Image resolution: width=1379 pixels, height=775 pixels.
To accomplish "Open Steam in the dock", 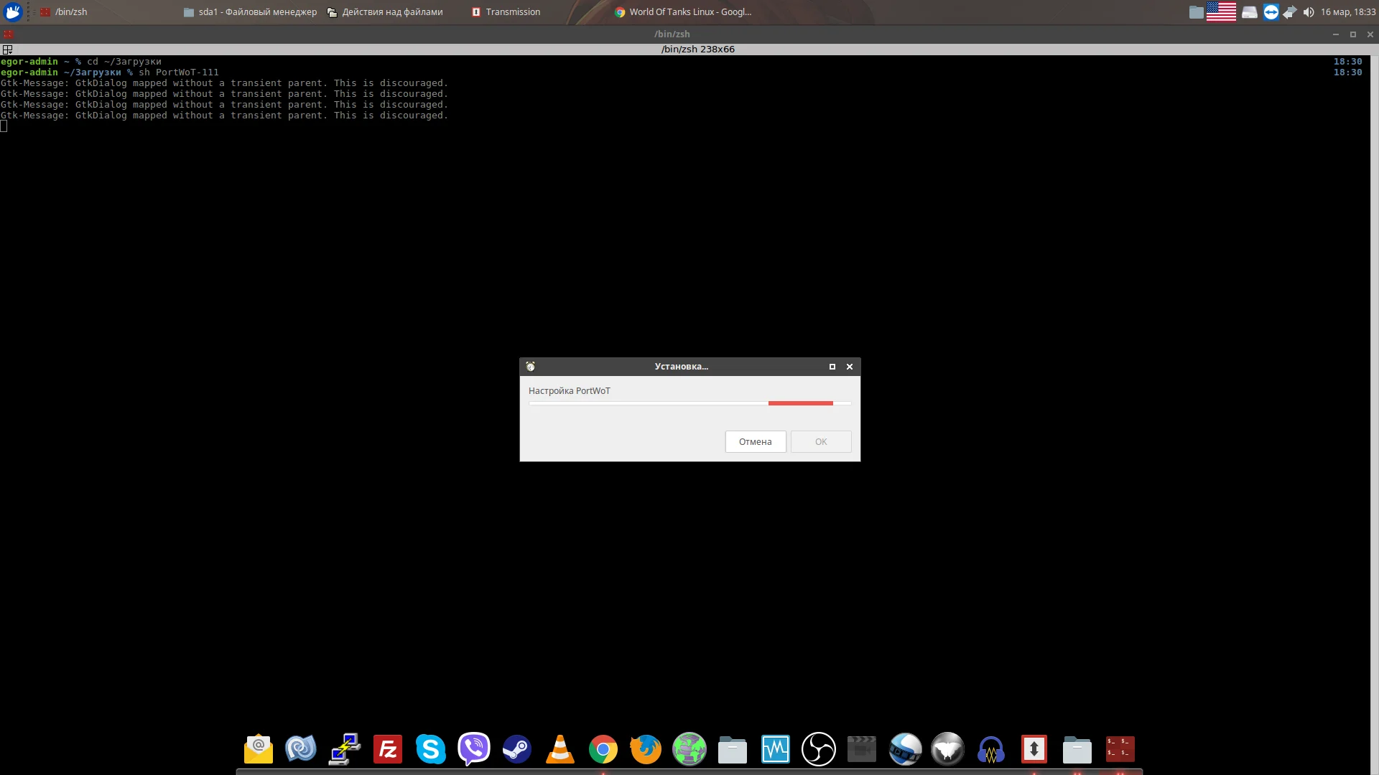I will click(x=517, y=749).
